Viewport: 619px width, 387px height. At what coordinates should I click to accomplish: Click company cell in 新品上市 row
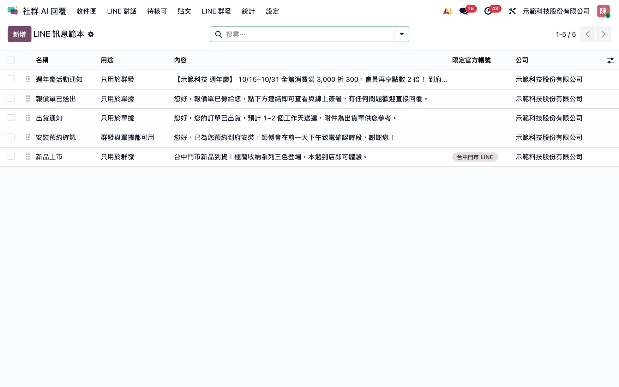click(549, 157)
